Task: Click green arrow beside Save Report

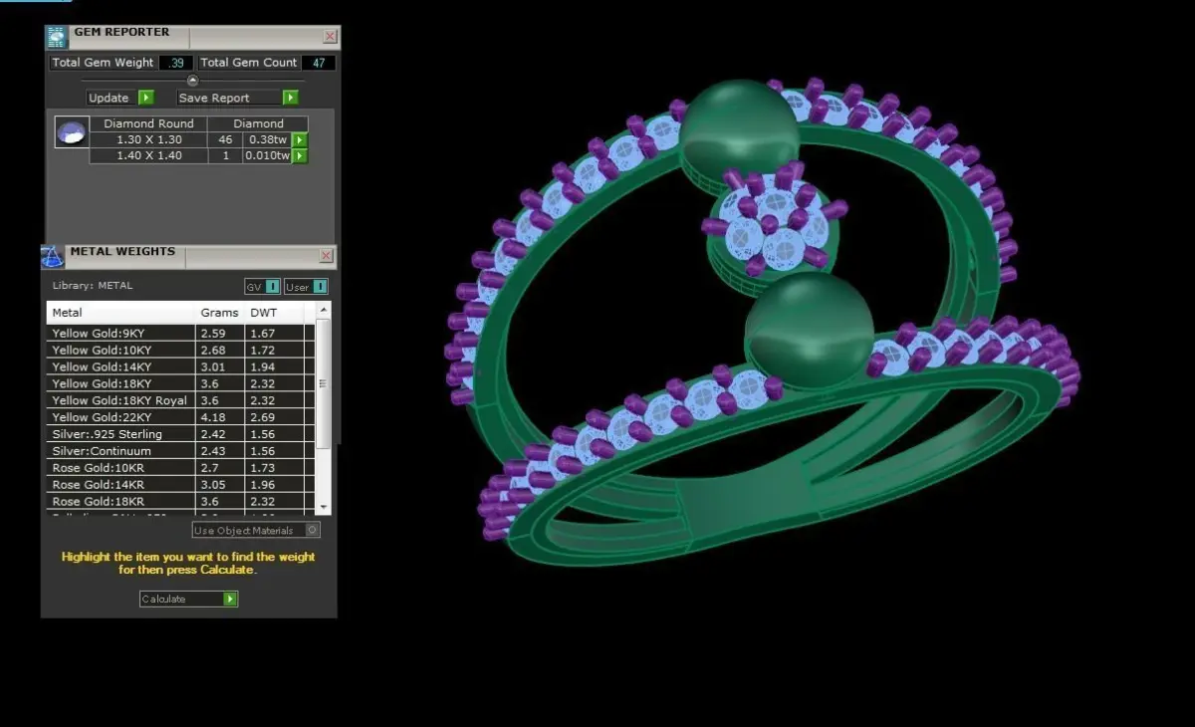Action: pyautogui.click(x=290, y=98)
